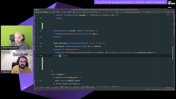Place cursor on 'Either.Left<BadRequest>' in the code
Viewport: 176px width, 99px height.
pos(67,78)
